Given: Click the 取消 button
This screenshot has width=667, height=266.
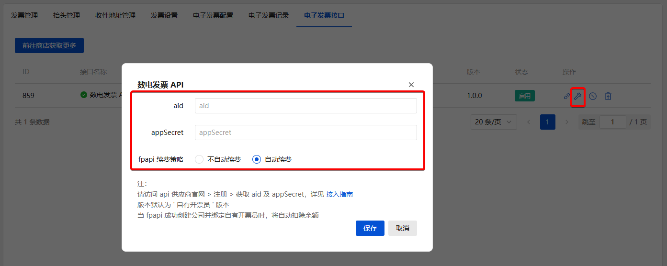Looking at the screenshot, I should (403, 228).
